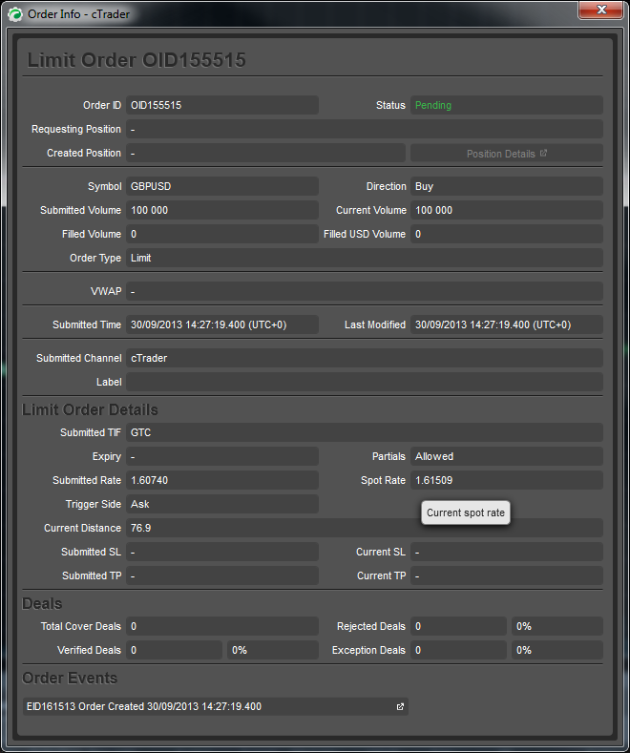Click the external link icon on Position Details
The height and width of the screenshot is (753, 630).
[543, 154]
